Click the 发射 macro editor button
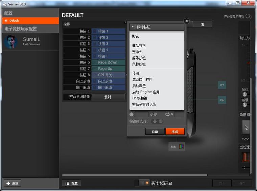 pyautogui.click(x=108, y=97)
